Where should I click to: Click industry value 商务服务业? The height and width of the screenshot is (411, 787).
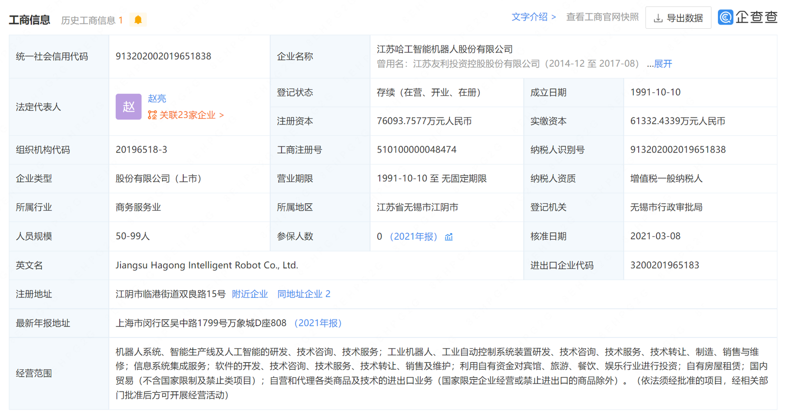tap(138, 207)
